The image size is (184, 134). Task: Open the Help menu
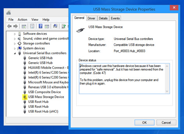46,20
